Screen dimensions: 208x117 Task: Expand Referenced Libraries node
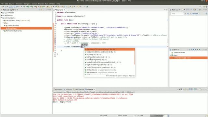point(3,31)
